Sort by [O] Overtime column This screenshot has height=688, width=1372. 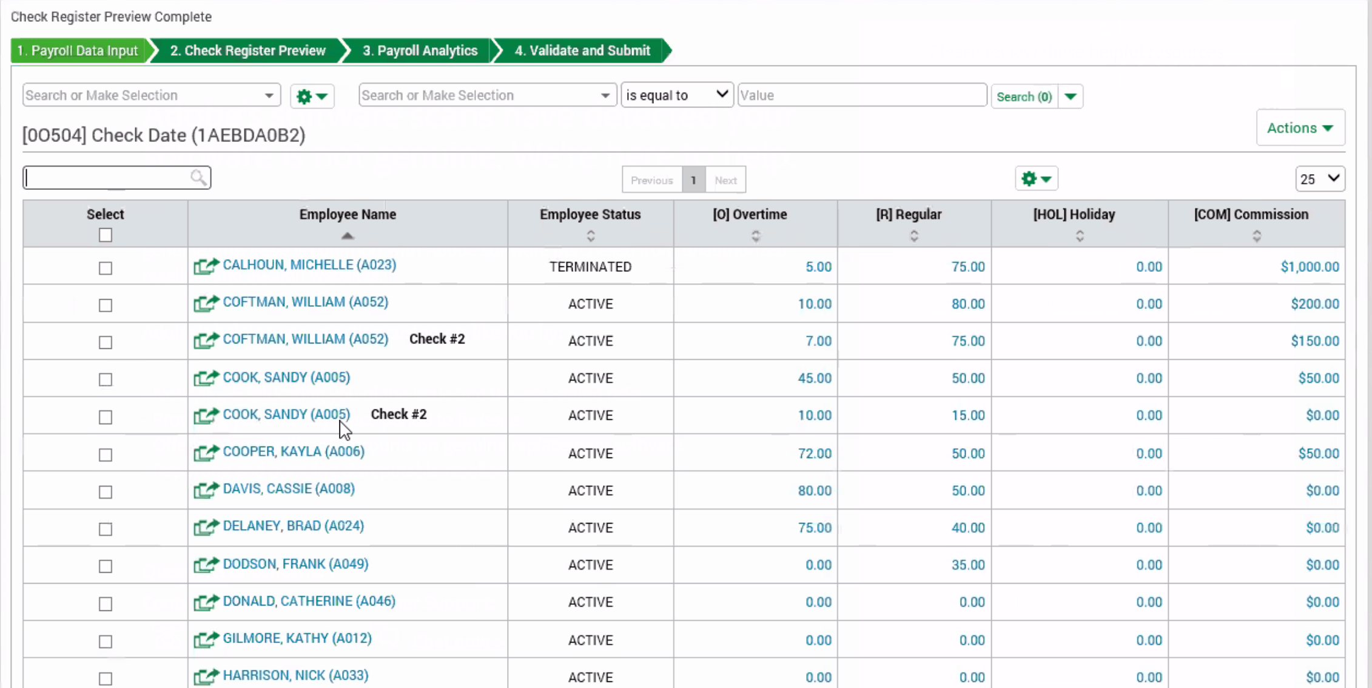[x=756, y=236]
